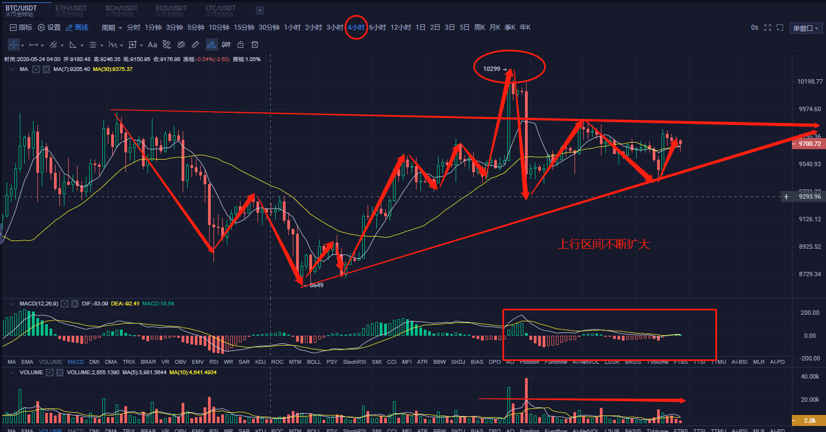Close the VOLUME indicator panel
The width and height of the screenshot is (826, 432).
pos(59,373)
